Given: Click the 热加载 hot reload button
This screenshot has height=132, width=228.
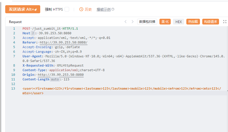Looking at the screenshot, I should 193,22.
